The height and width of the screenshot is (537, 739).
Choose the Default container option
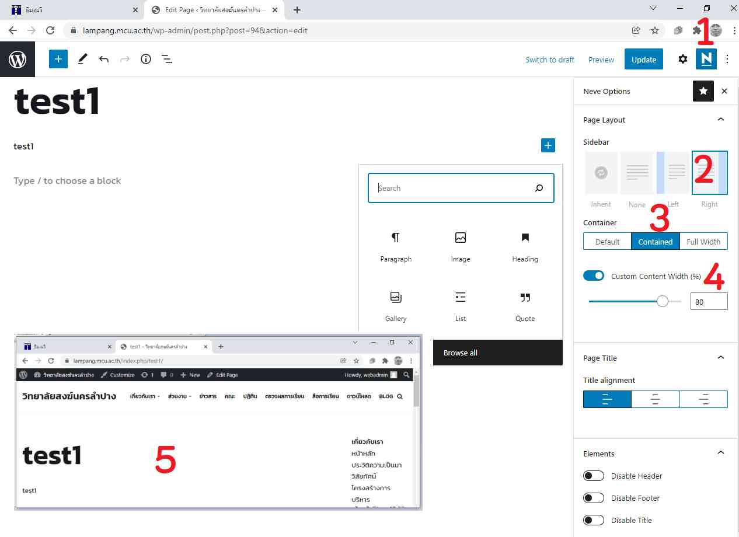point(607,242)
